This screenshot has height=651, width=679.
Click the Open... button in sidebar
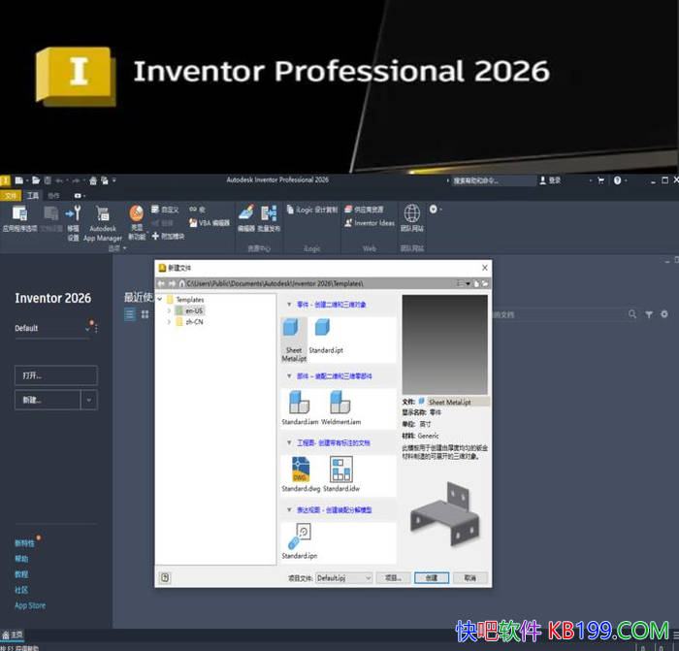pyautogui.click(x=56, y=375)
